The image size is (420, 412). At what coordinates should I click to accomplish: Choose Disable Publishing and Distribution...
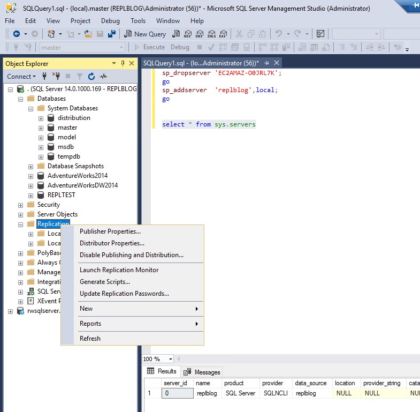pos(132,255)
